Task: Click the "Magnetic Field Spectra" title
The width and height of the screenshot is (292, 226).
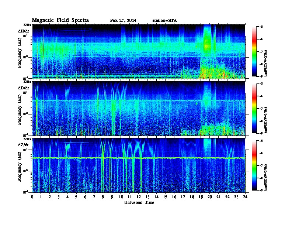Action: click(60, 20)
